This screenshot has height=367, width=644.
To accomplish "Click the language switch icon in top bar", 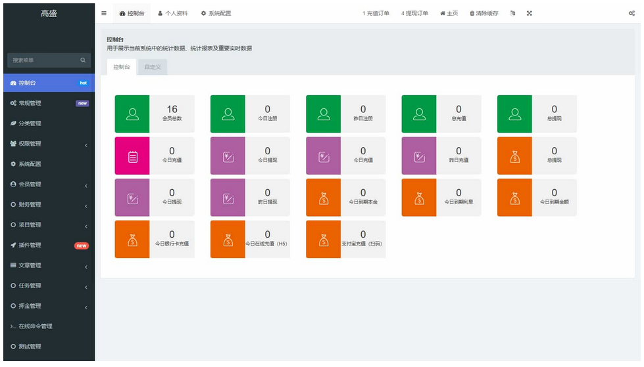I will point(512,13).
